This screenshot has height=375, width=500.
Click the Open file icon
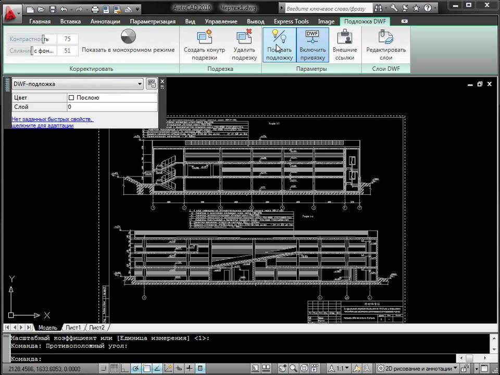[42, 9]
